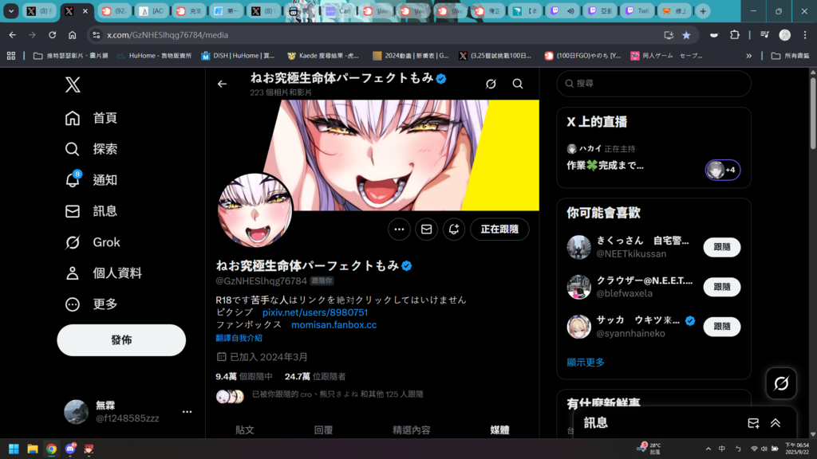Click the search icon in profile header
The height and width of the screenshot is (459, 817).
click(x=518, y=84)
